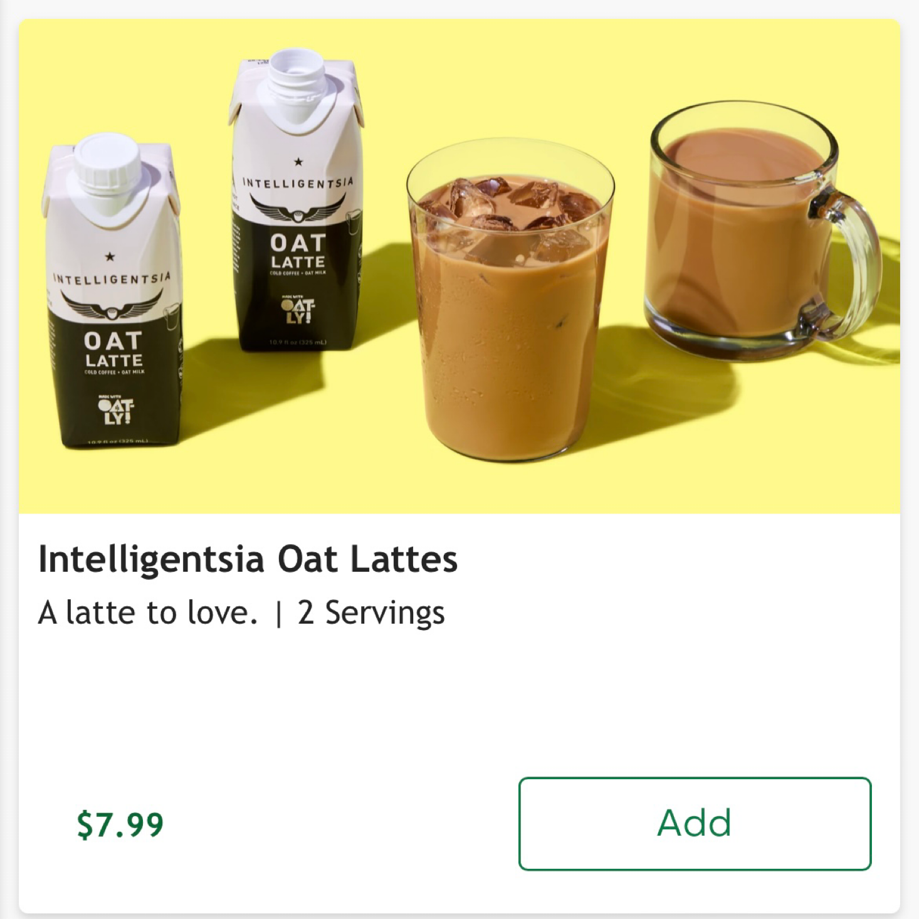Click the star on the right carton
The image size is (919, 919).
[298, 162]
